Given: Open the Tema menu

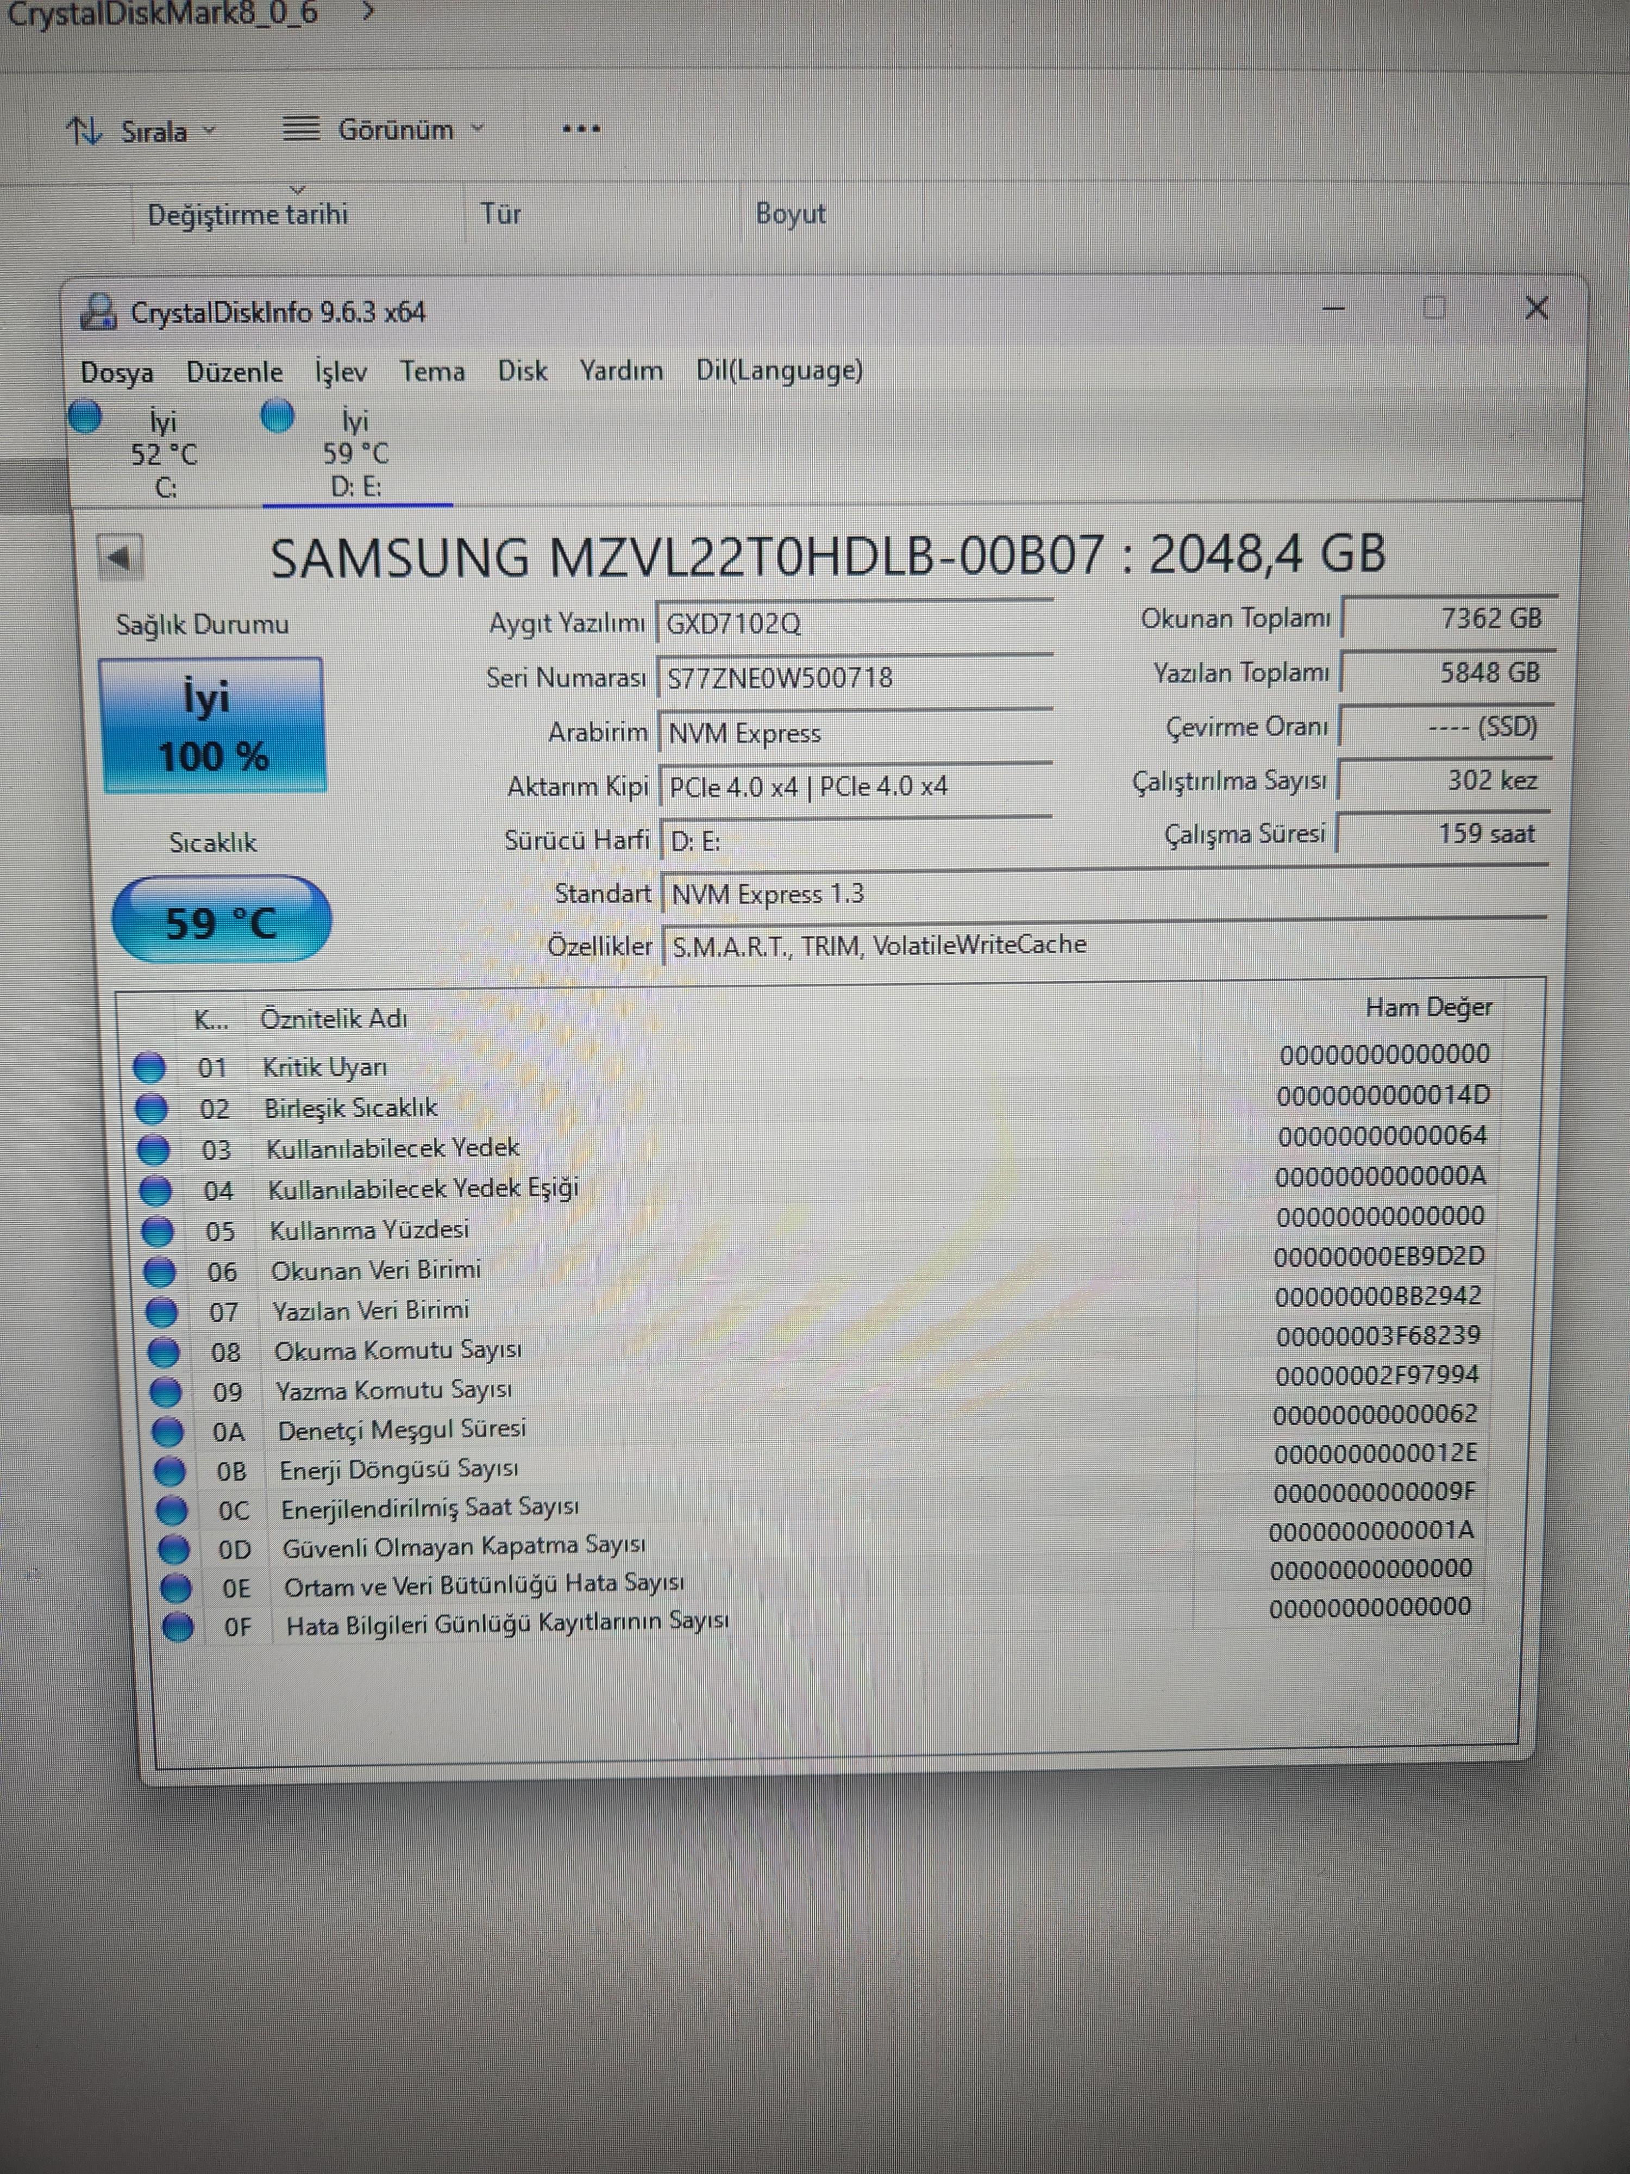Looking at the screenshot, I should tap(432, 372).
